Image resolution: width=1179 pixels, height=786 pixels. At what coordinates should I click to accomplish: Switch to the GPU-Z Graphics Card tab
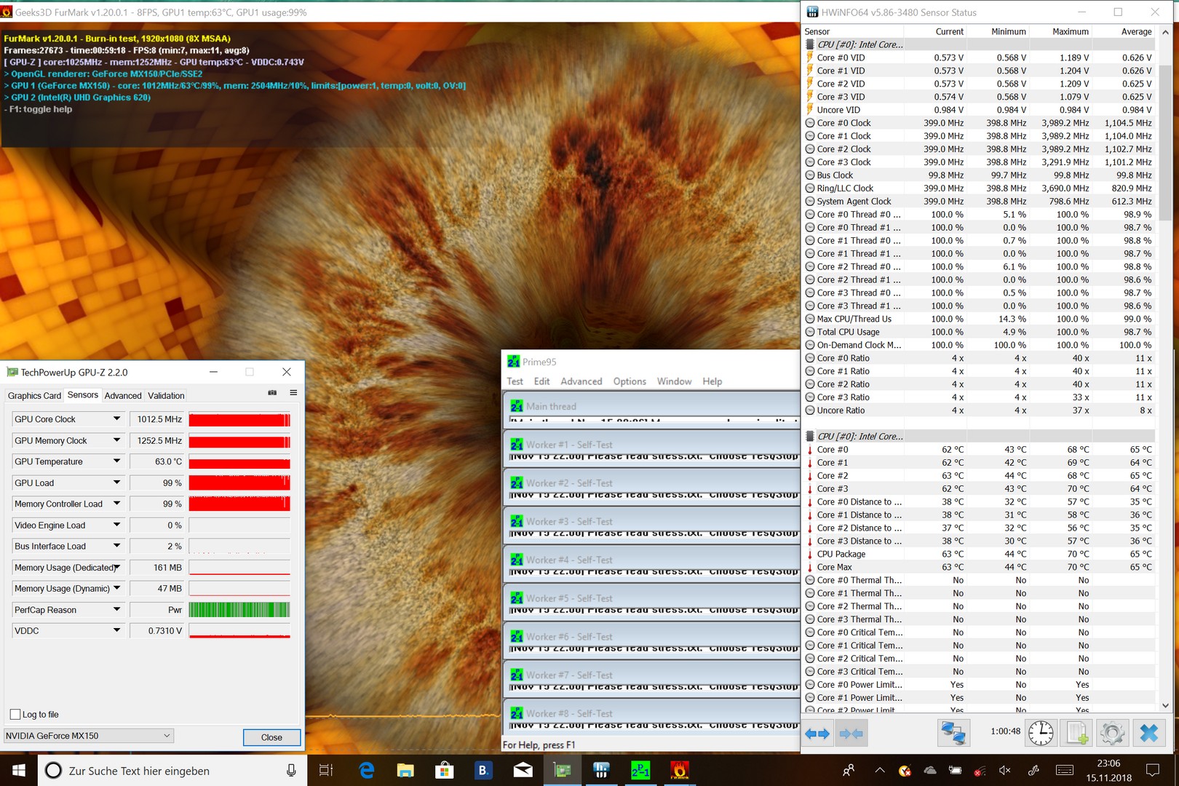(34, 396)
